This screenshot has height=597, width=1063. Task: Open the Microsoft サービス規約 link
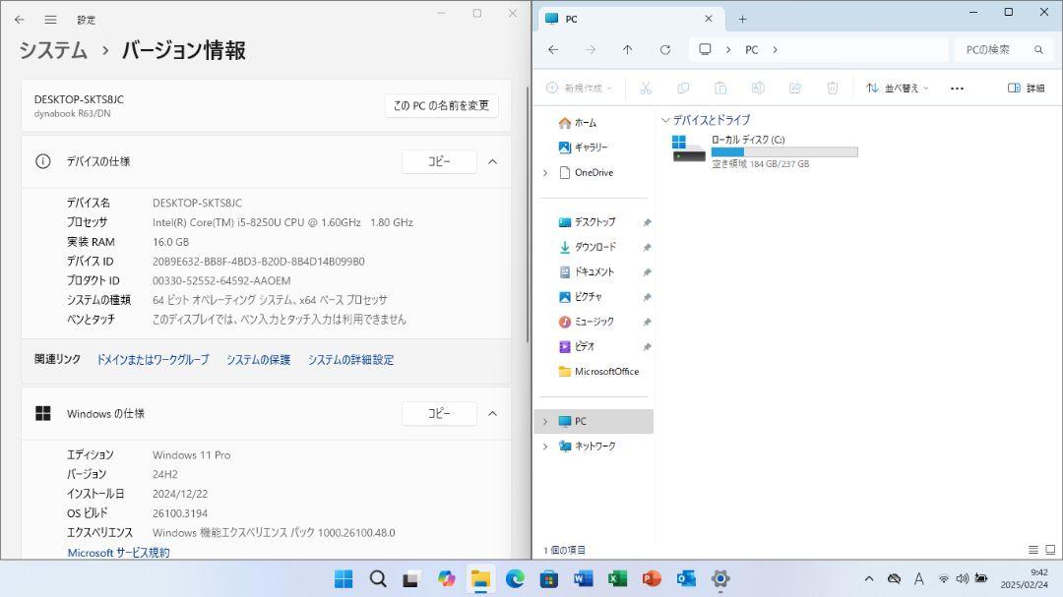(x=119, y=553)
